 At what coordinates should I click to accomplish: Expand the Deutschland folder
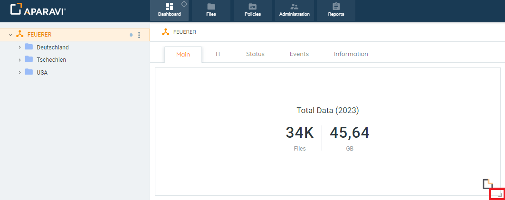point(19,48)
